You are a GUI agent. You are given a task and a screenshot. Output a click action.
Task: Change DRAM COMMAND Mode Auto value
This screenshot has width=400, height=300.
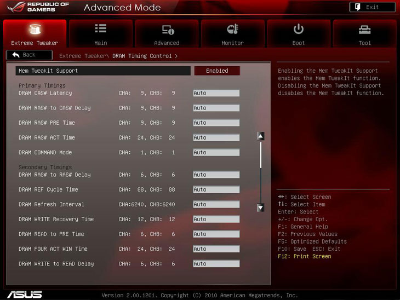click(216, 152)
